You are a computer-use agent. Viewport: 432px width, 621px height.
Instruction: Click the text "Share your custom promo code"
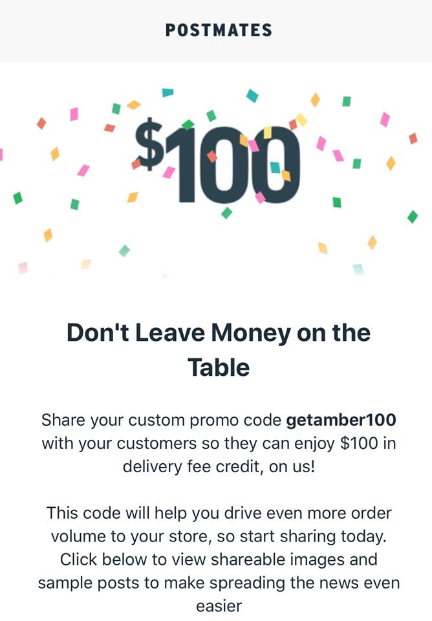tap(162, 420)
